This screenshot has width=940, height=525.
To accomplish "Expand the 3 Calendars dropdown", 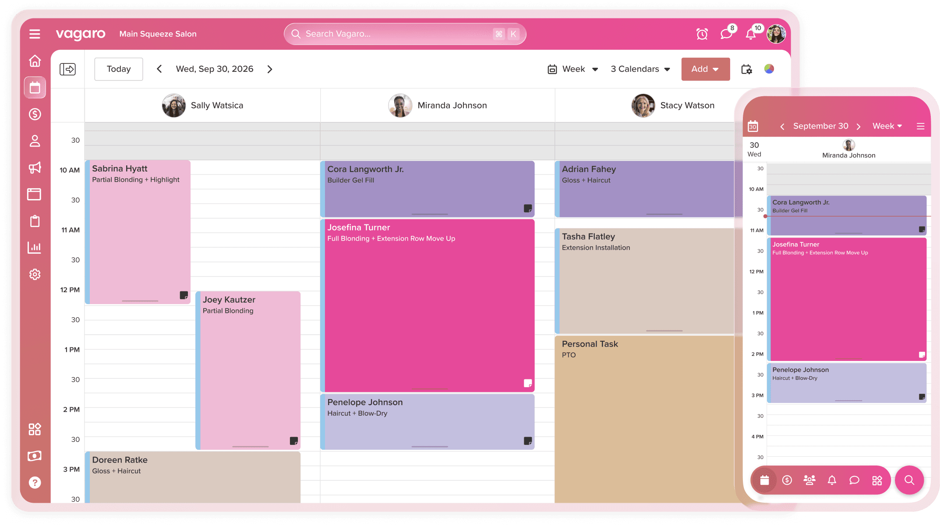I will 640,69.
